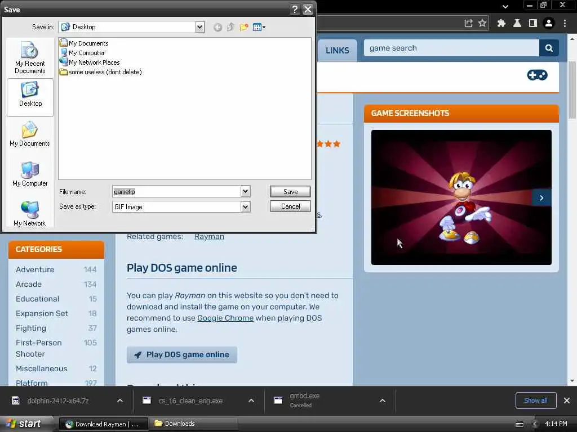Switch to Download Rayman taskbar window
The width and height of the screenshot is (577, 432).
click(x=104, y=424)
